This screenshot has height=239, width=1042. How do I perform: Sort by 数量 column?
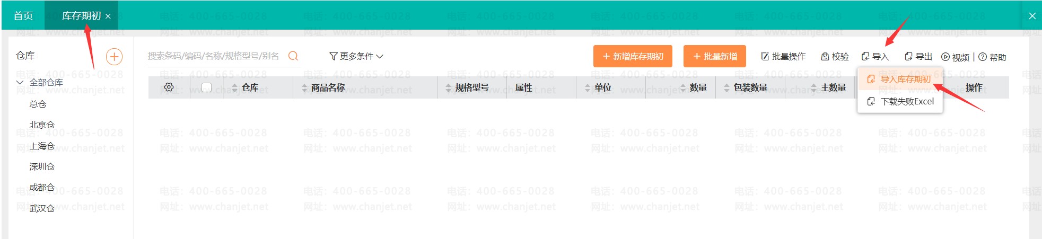click(683, 88)
